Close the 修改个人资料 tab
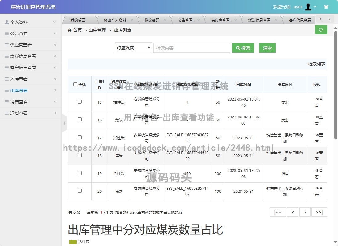Image resolution: width=338 pixels, height=246 pixels. (x=132, y=20)
